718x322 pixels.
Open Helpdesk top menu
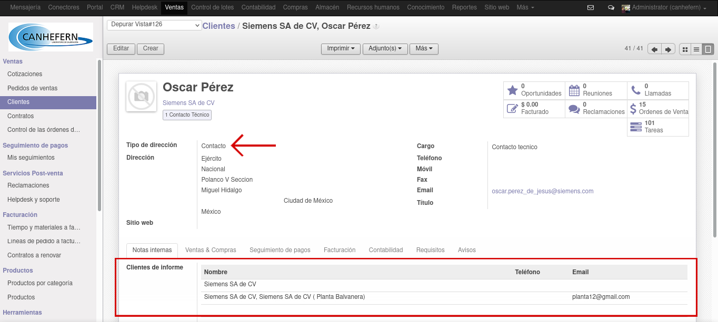pyautogui.click(x=144, y=7)
